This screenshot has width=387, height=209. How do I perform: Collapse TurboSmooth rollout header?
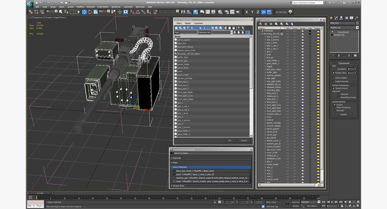(344, 63)
